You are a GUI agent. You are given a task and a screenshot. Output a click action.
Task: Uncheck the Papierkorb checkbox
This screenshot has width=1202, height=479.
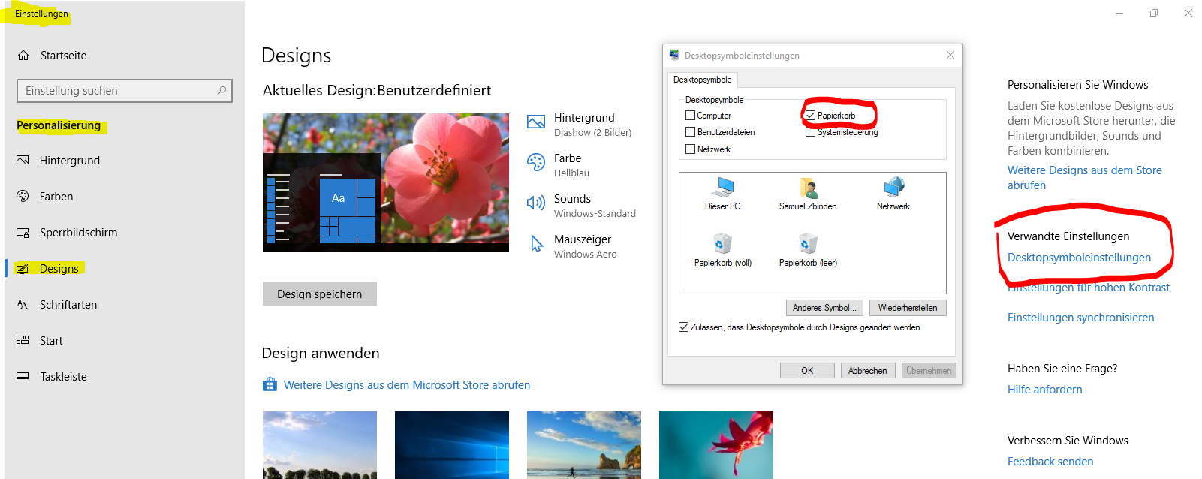point(810,116)
